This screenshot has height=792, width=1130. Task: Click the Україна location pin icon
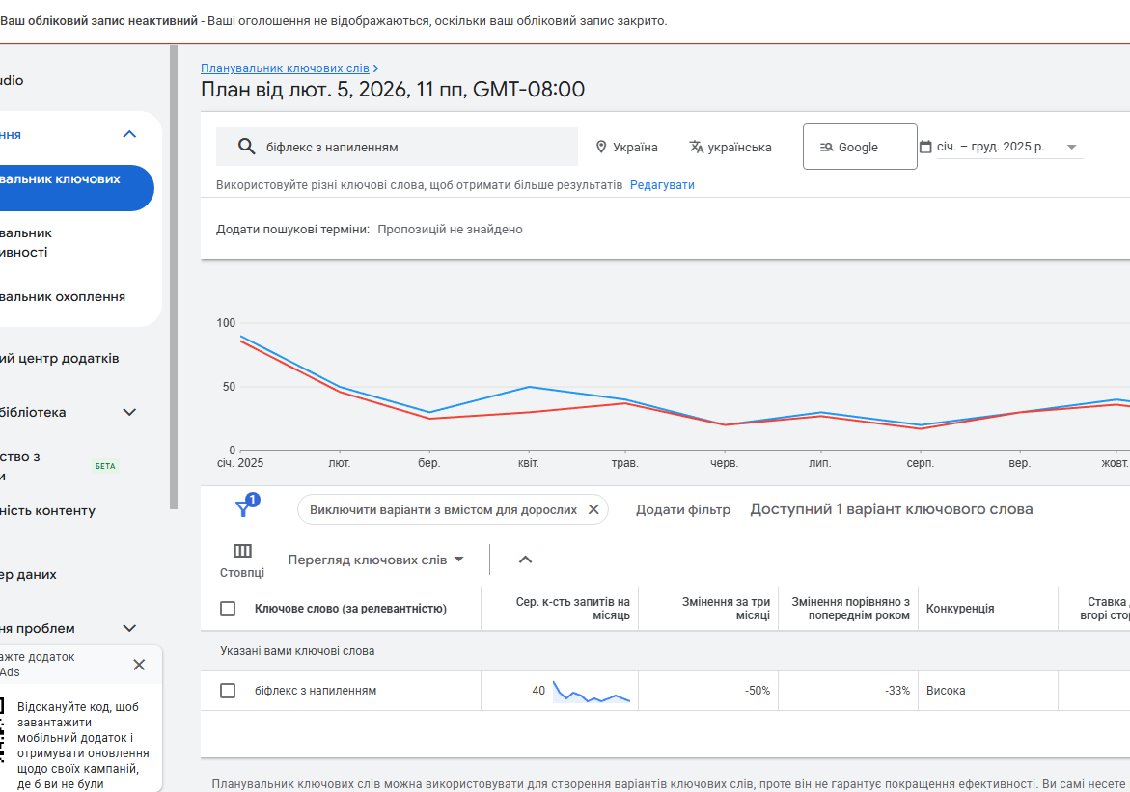pyautogui.click(x=601, y=147)
